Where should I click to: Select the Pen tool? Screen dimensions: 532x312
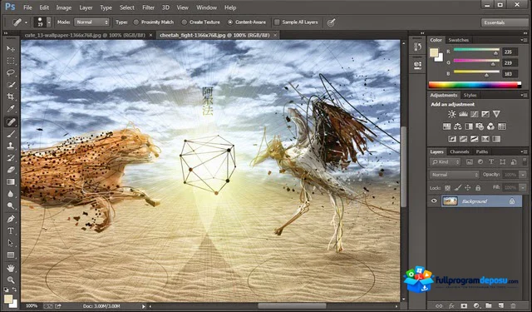[11, 219]
